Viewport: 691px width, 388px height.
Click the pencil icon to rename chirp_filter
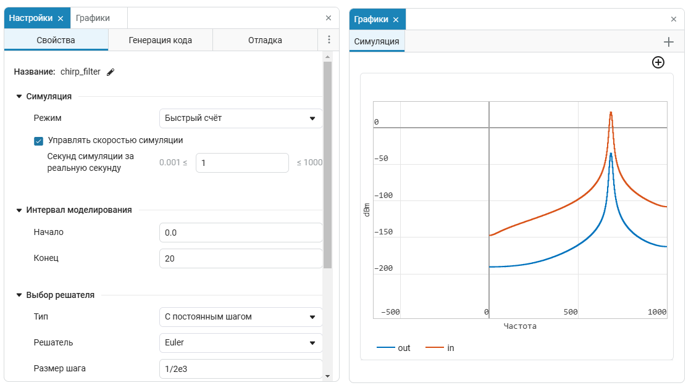(111, 72)
